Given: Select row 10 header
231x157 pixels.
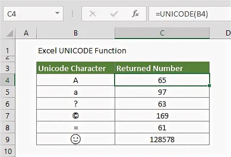Looking at the screenshot, I should click(x=7, y=151).
